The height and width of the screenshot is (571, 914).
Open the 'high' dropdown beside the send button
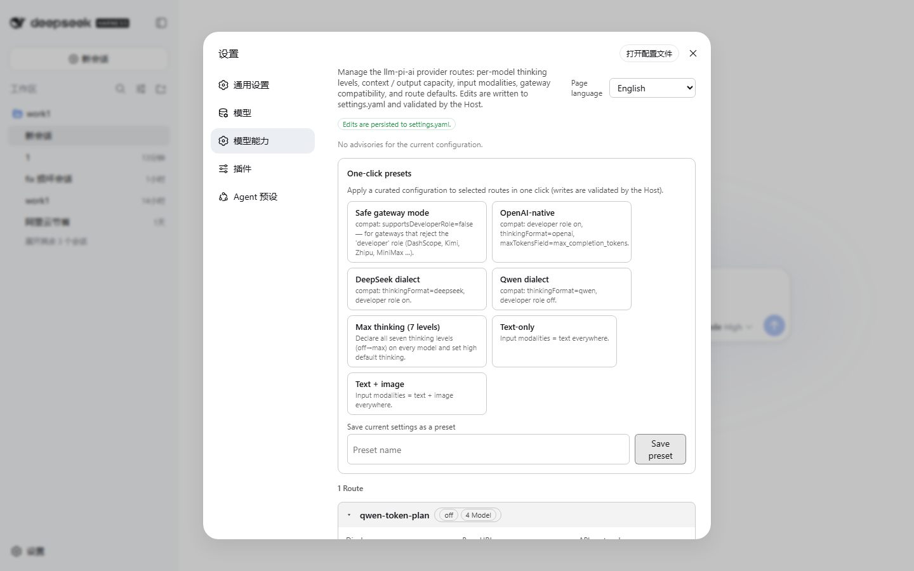tap(738, 327)
